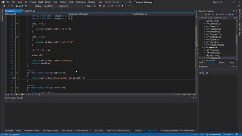Click the editor vertical scrollbar
Viewport: 242px width, 136px height.
point(196,54)
